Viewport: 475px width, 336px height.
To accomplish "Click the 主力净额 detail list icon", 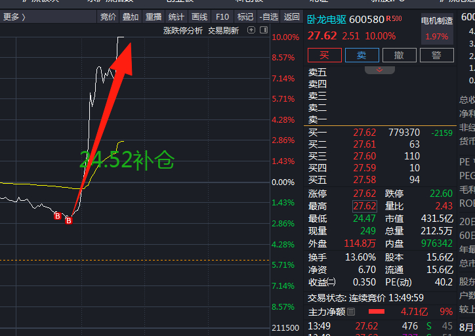I will tap(351, 312).
